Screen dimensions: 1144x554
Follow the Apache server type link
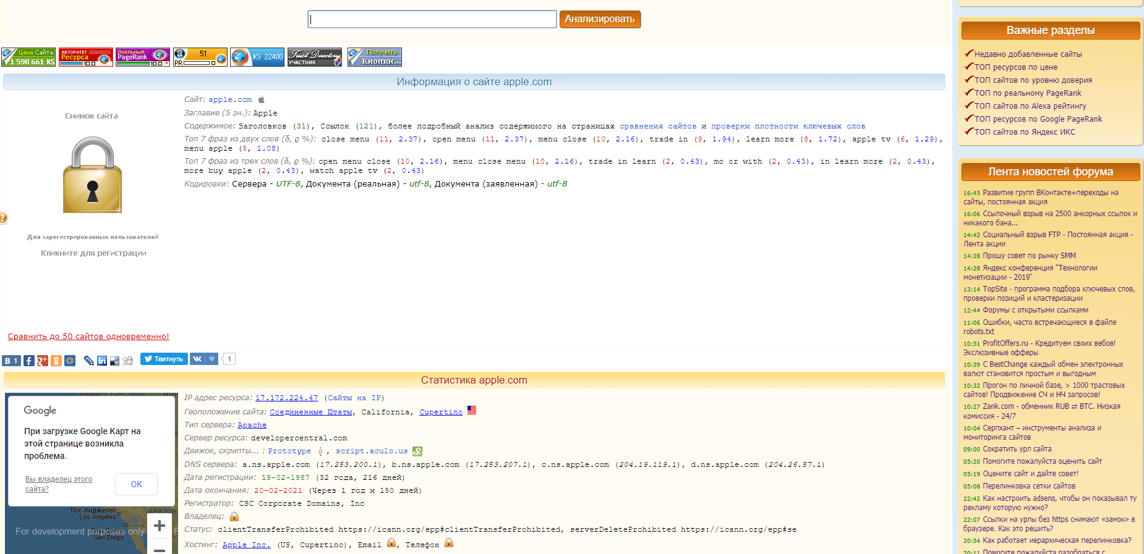click(252, 425)
